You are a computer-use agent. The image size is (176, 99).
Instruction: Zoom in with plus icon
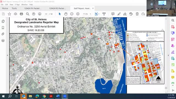click(78, 14)
